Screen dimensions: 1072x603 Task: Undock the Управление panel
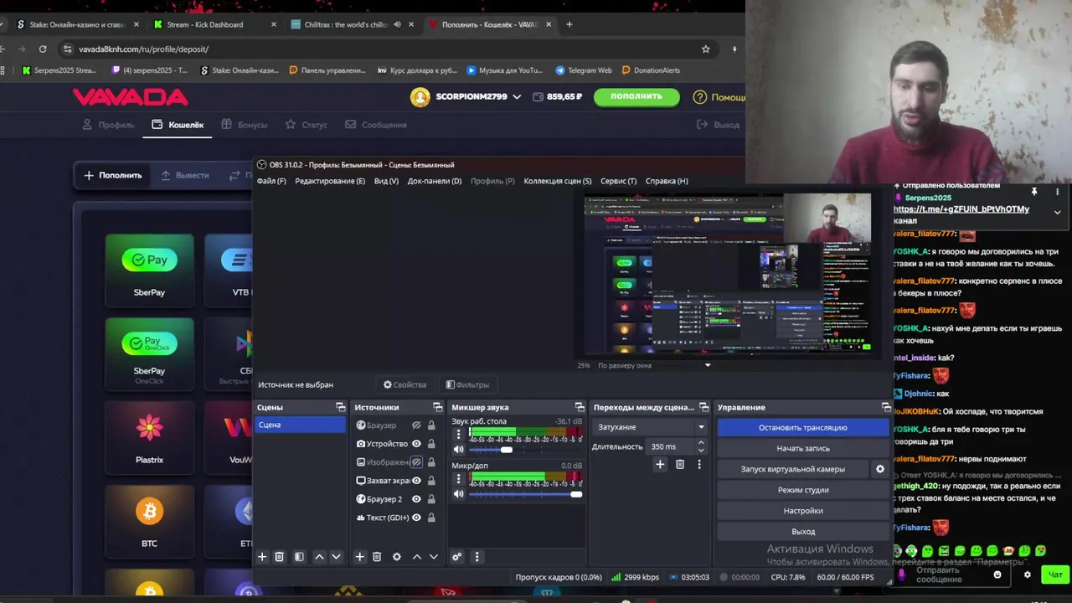coord(886,407)
